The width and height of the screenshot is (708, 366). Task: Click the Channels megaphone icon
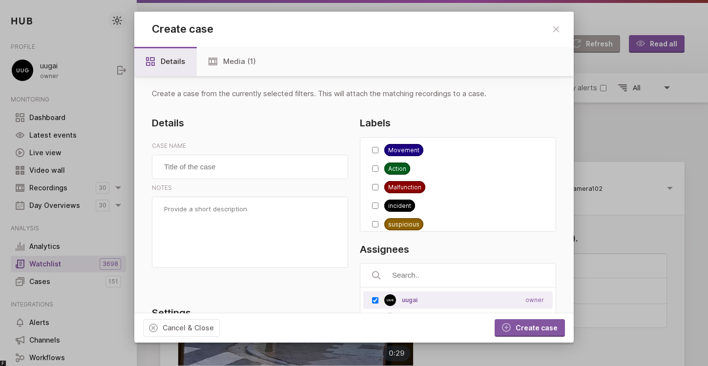(20, 340)
